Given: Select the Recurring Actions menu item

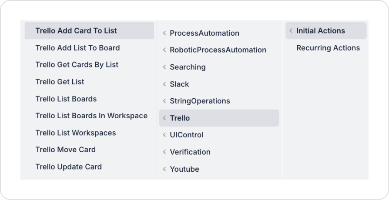Looking at the screenshot, I should [328, 48].
